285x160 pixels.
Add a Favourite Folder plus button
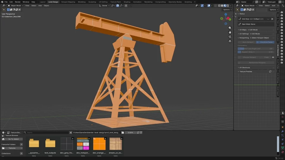(x=21, y=144)
